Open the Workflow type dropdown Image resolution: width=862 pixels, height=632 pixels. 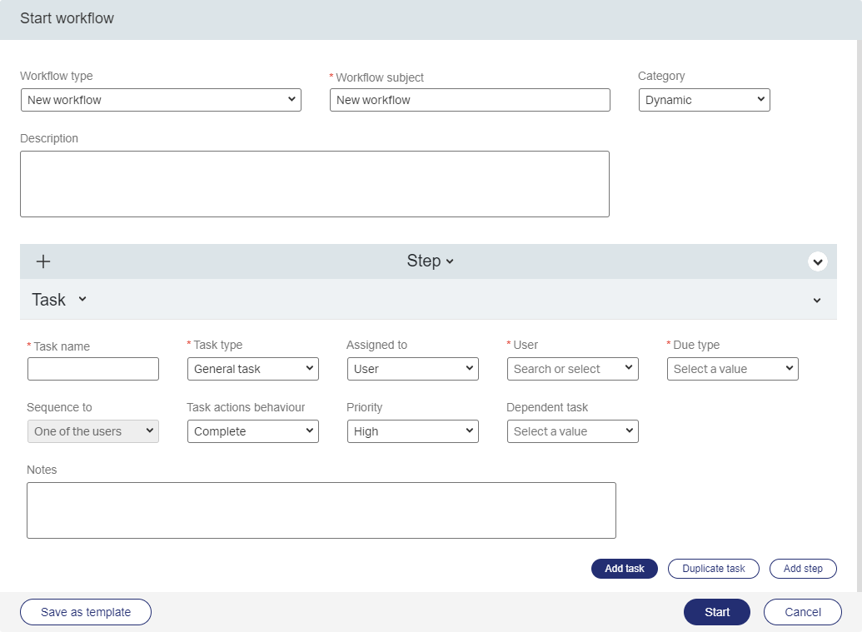(x=161, y=100)
